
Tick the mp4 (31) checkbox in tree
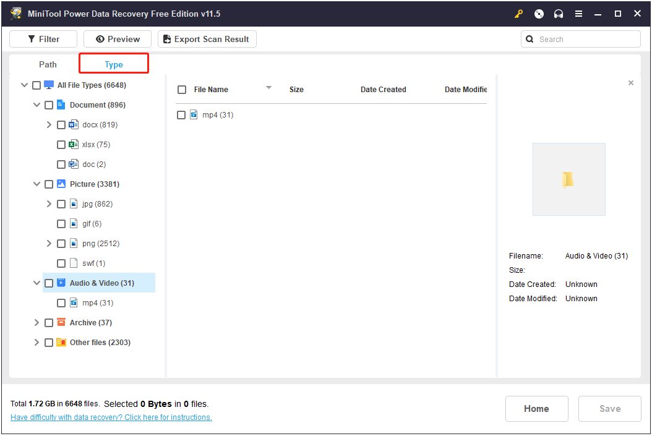click(61, 303)
